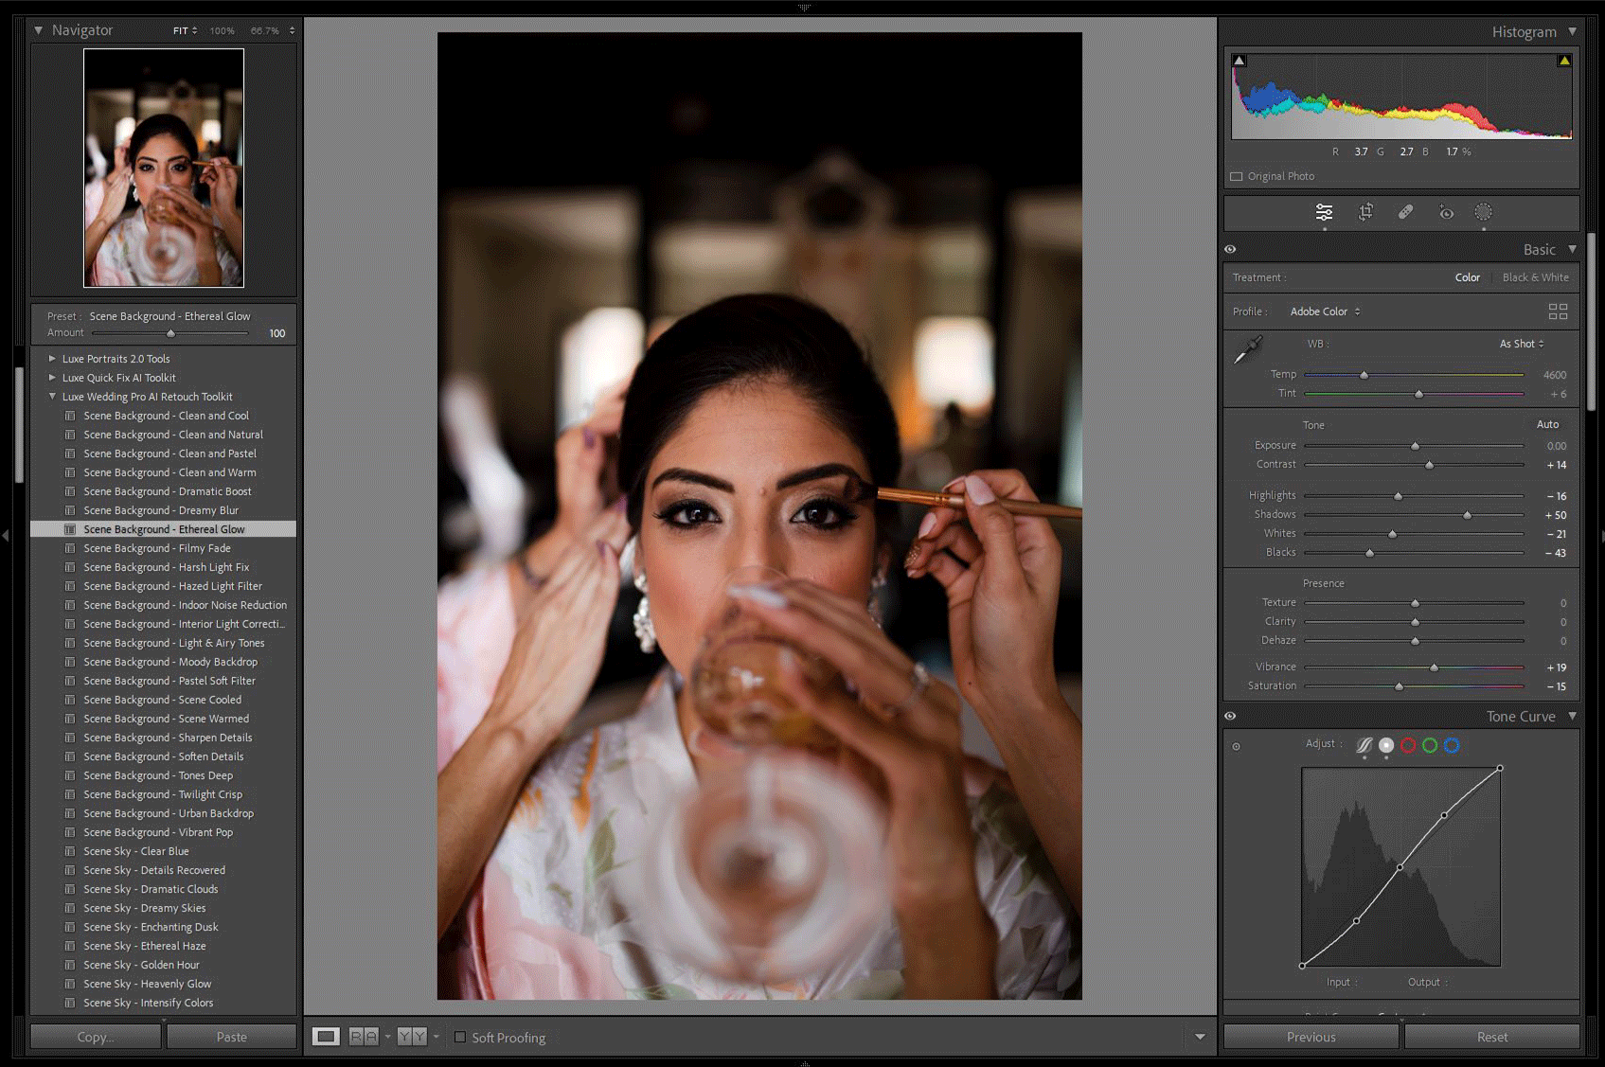The image size is (1605, 1067).
Task: Enable the Soft Proofing checkbox
Action: (460, 1038)
